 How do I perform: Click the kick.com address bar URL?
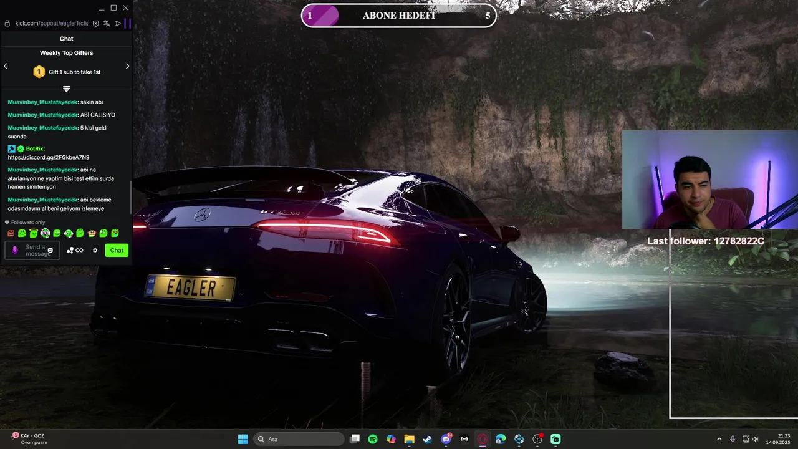click(x=52, y=23)
